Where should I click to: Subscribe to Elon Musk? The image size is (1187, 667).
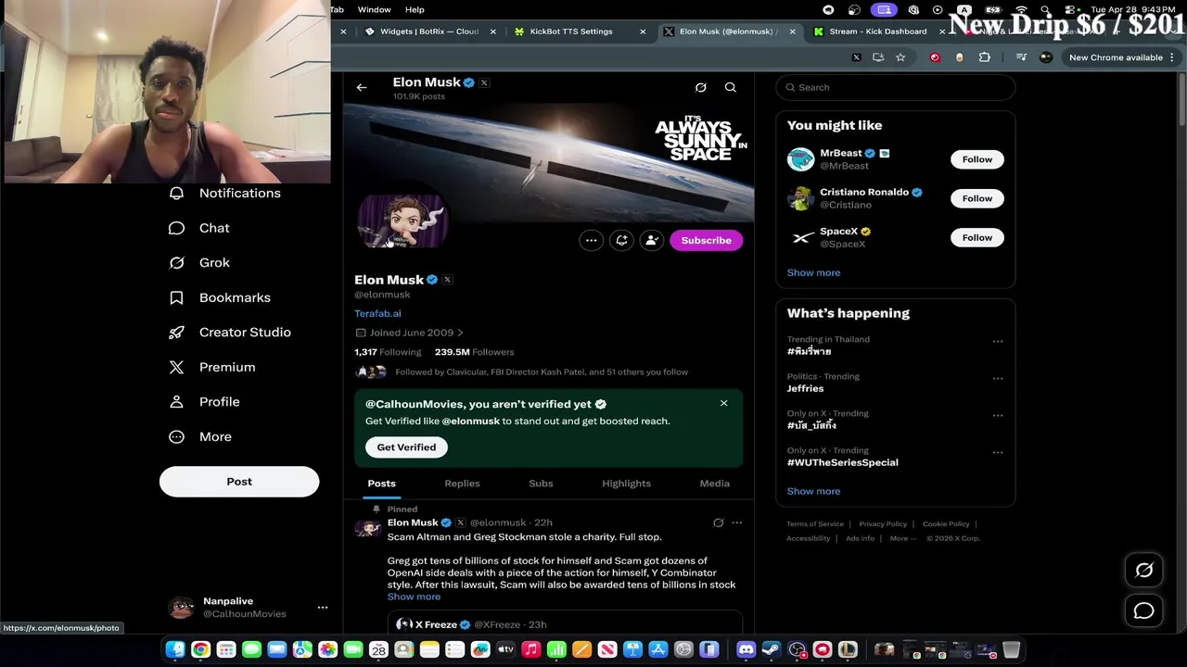(706, 240)
